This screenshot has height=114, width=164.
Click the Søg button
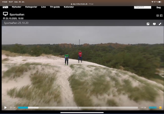coord(159,7)
